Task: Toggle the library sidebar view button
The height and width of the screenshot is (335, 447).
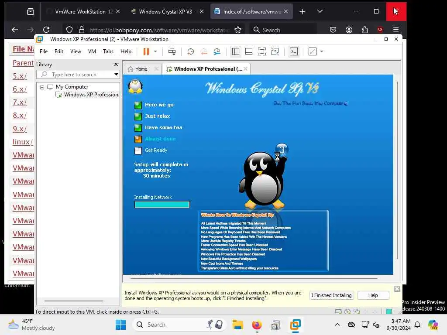Action: [x=235, y=51]
